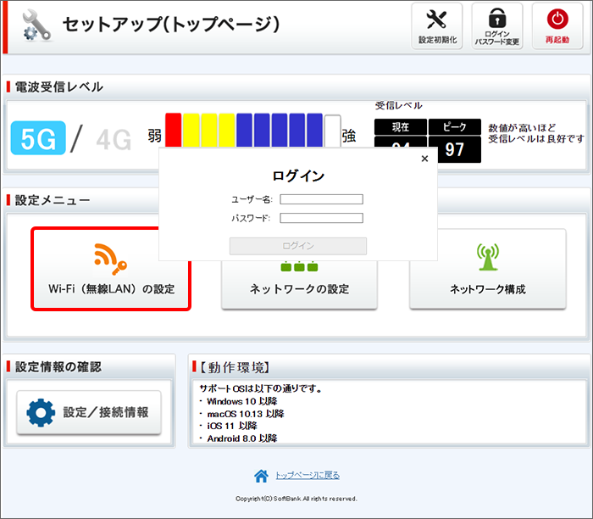
Task: Click the iOS 11 以降 line
Action: tap(232, 426)
